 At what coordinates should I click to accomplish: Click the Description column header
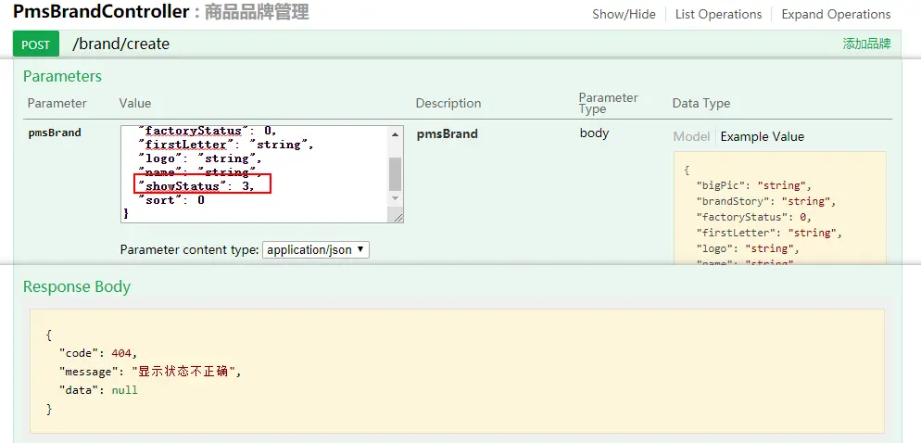click(448, 104)
